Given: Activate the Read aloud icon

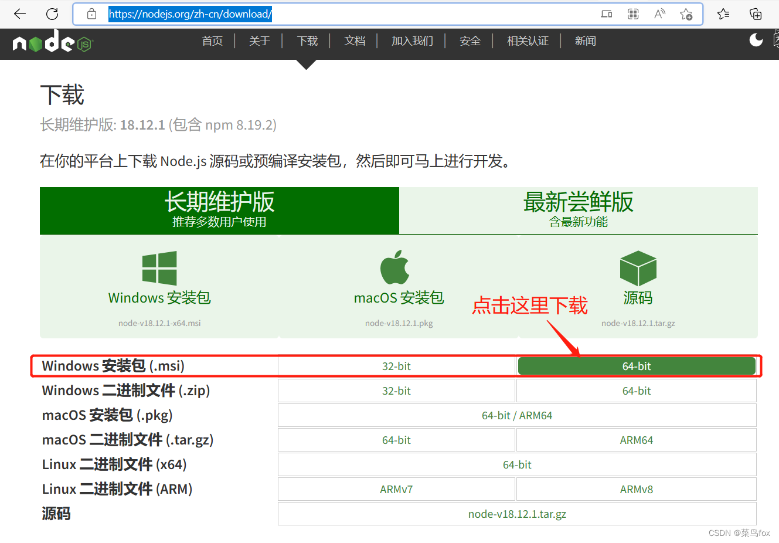Looking at the screenshot, I should [659, 14].
